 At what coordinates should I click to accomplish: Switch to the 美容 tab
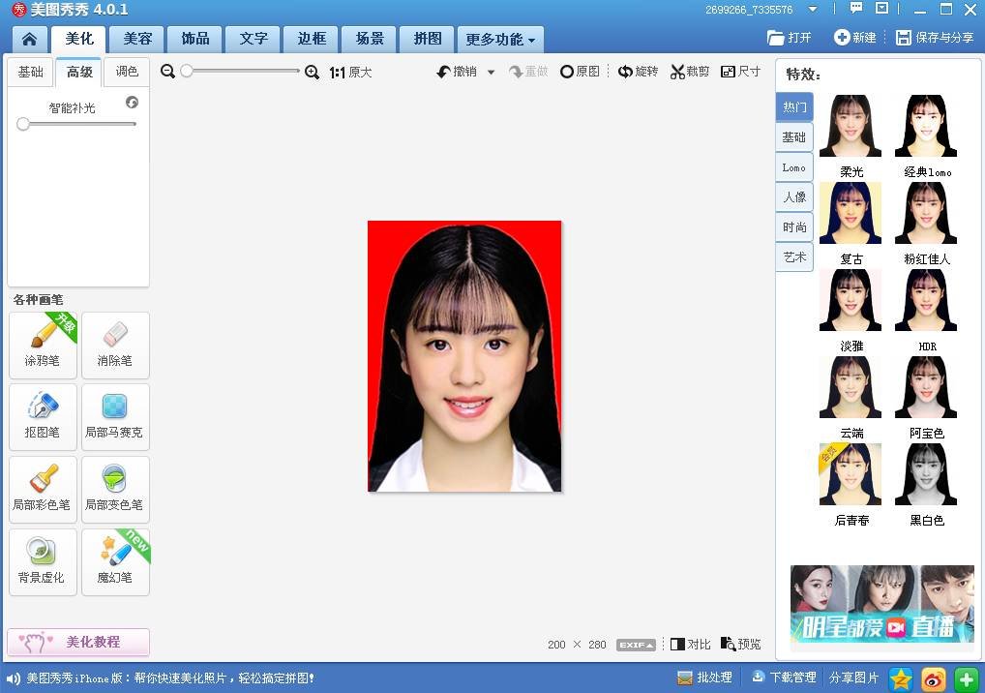[136, 39]
